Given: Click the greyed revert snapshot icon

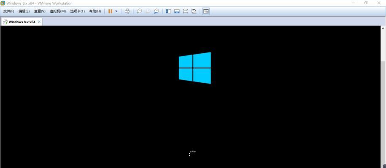Looking at the screenshot, I should pos(148,11).
